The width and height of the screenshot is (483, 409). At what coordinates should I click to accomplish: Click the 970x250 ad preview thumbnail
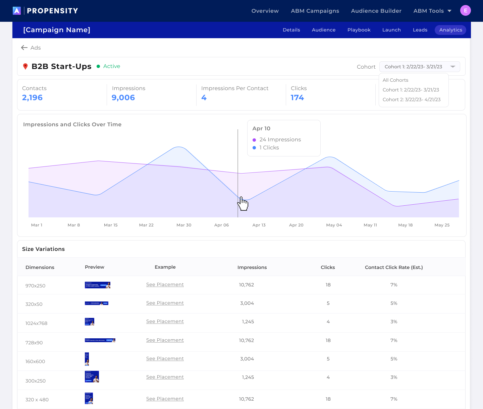[98, 285]
